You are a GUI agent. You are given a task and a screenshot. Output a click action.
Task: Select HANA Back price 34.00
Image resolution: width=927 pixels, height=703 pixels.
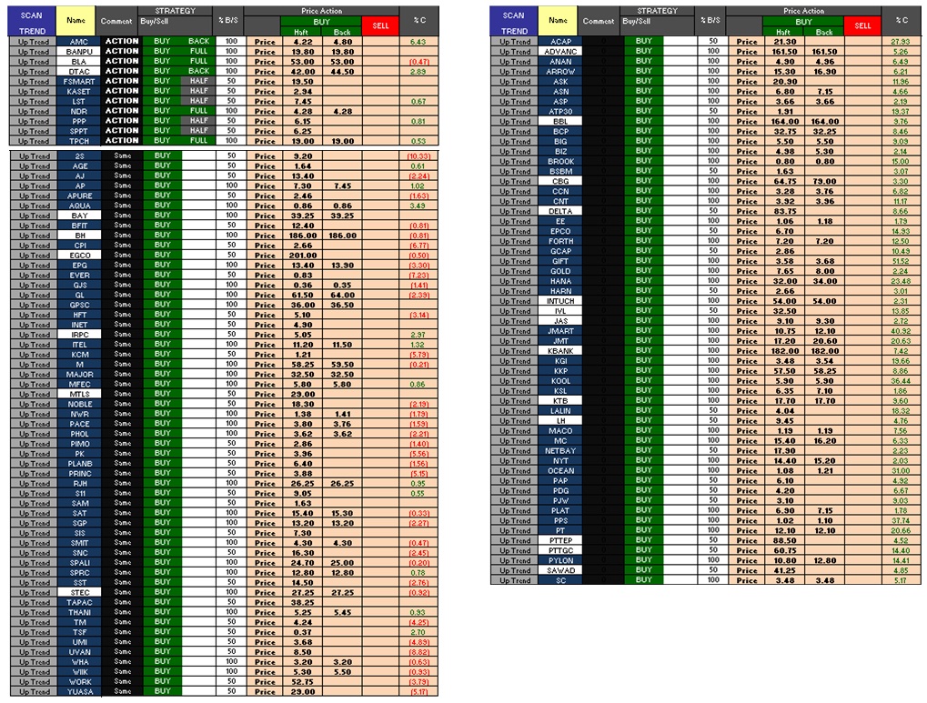pos(824,281)
